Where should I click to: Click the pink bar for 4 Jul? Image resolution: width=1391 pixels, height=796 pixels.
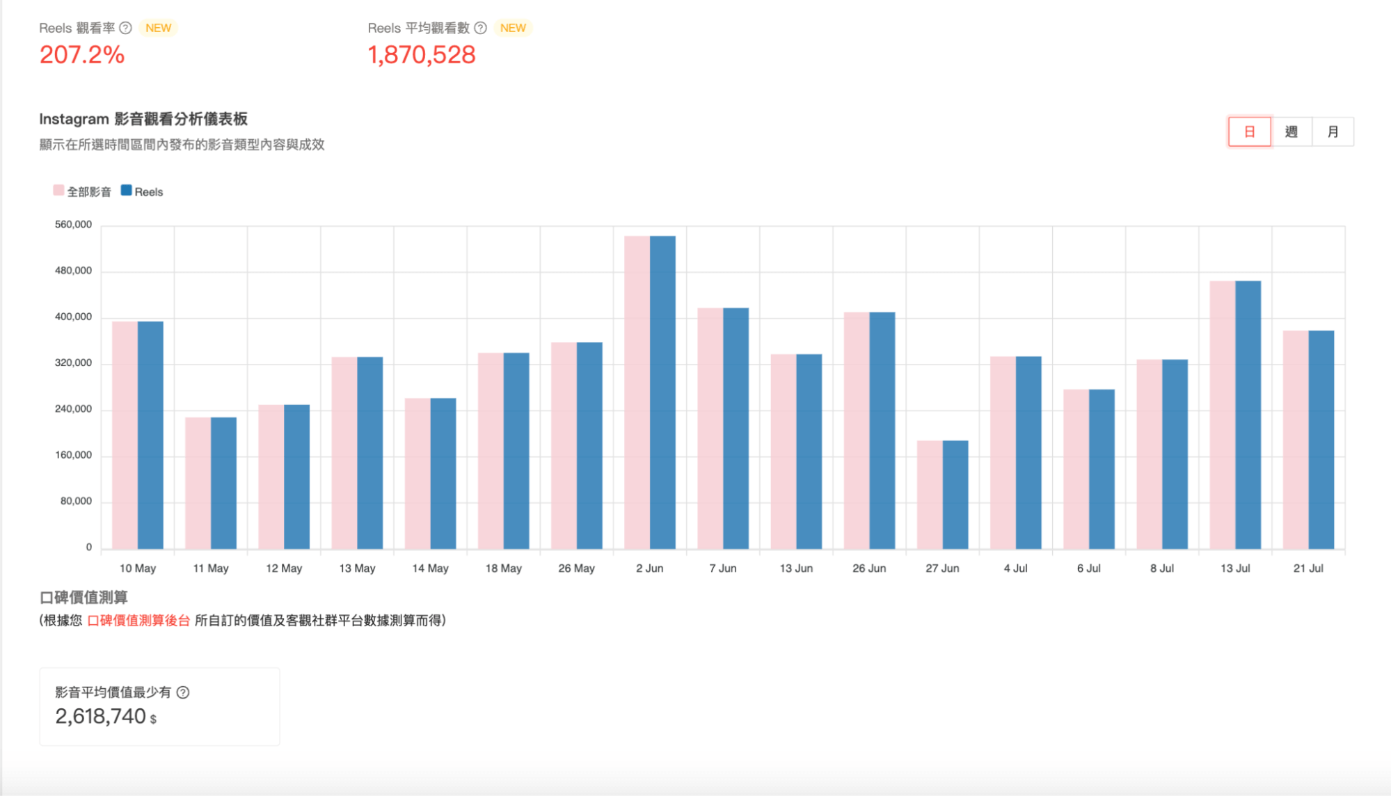[x=1003, y=452]
